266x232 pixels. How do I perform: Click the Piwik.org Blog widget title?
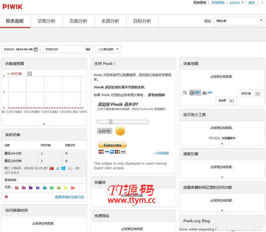197,221
